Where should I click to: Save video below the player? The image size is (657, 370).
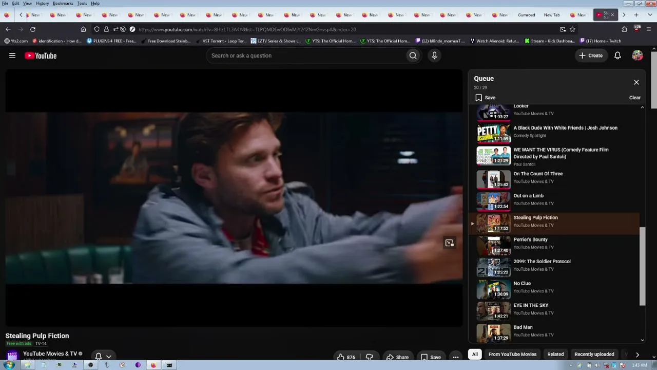coord(431,357)
